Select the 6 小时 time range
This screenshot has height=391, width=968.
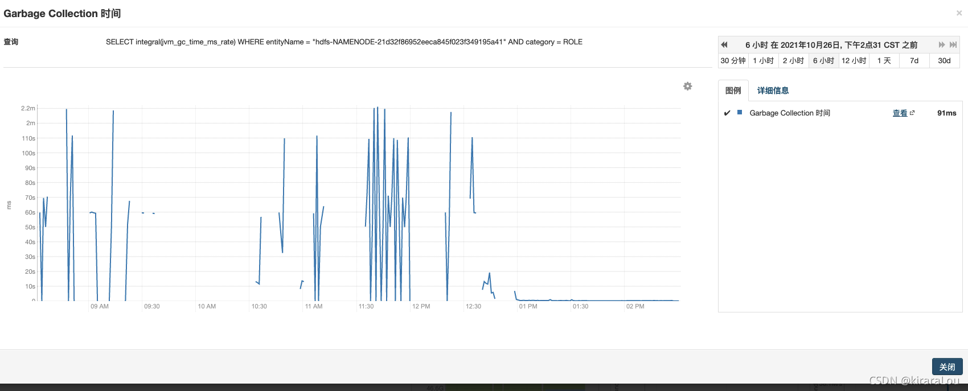point(823,60)
